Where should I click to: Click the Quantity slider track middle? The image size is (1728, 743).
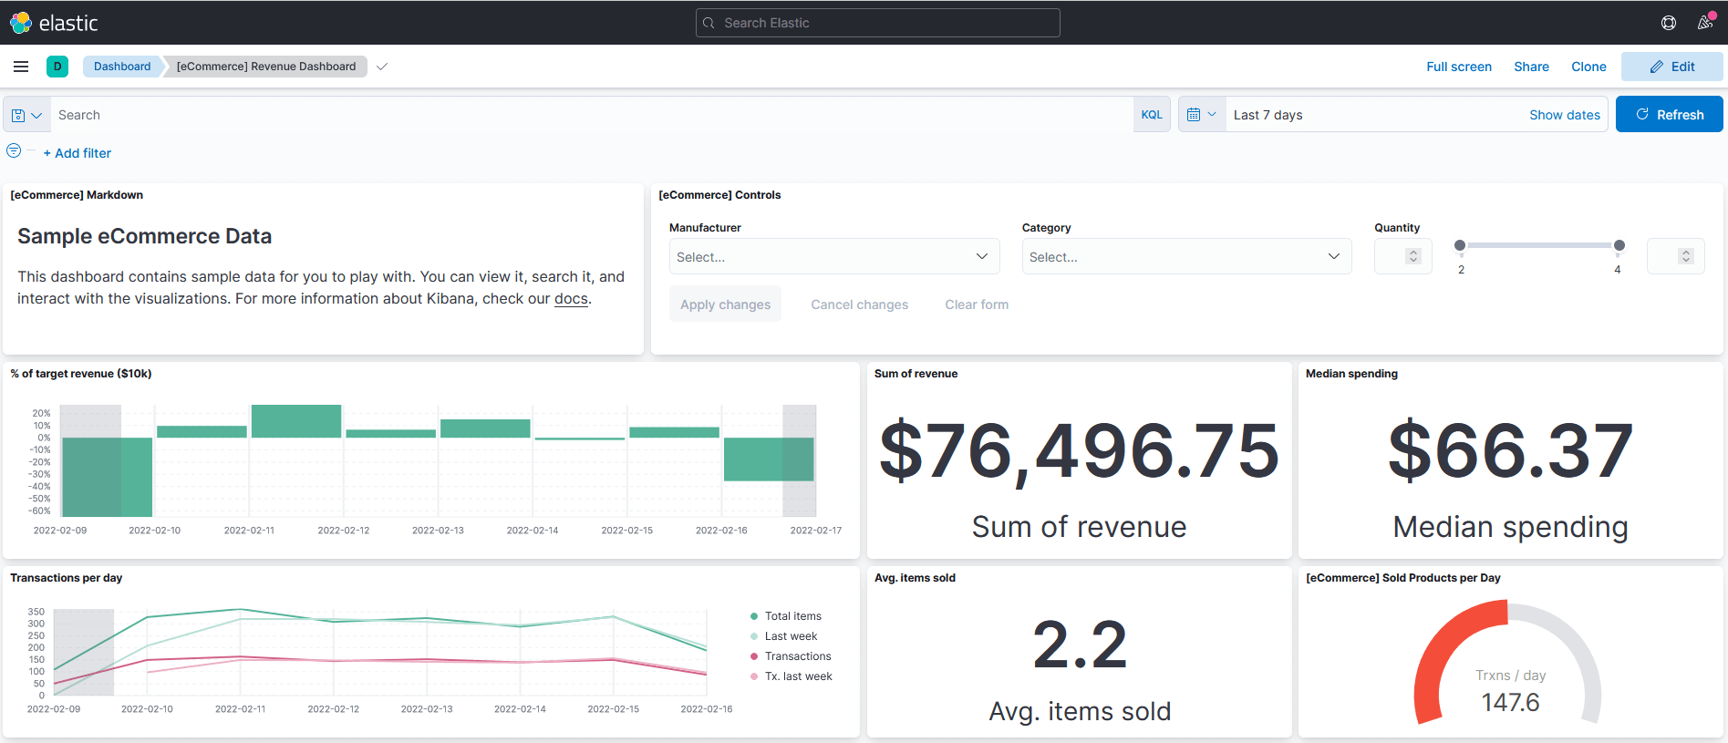pos(1539,245)
